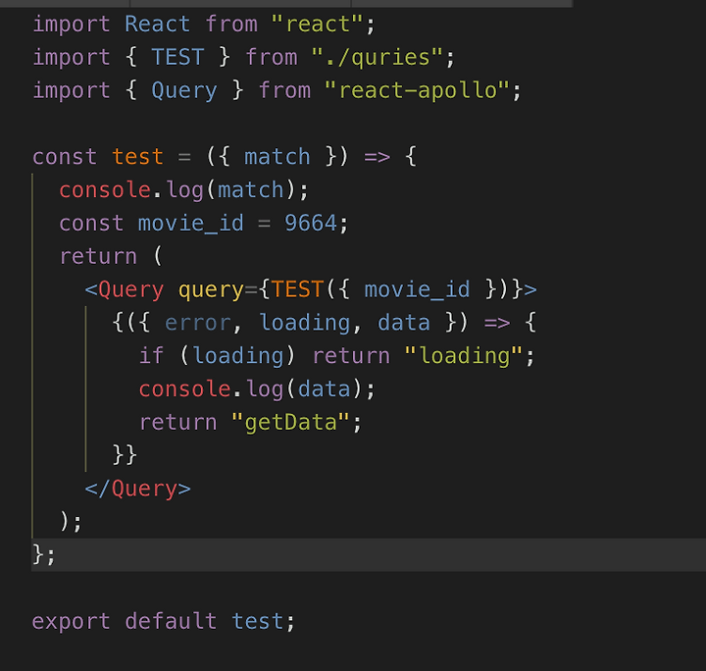Click the "react-apollo" module string

(417, 90)
